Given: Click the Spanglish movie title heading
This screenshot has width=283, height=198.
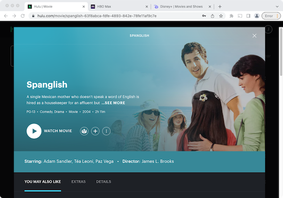Looking at the screenshot, I should (x=47, y=85).
